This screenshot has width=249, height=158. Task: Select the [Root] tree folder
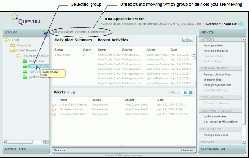[x=12, y=40]
